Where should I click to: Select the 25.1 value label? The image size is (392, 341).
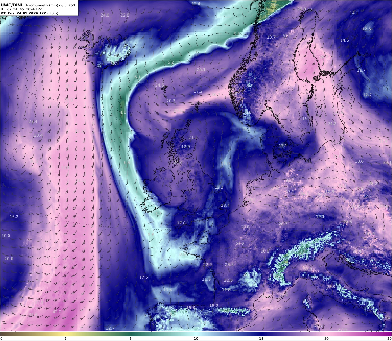tap(201, 69)
